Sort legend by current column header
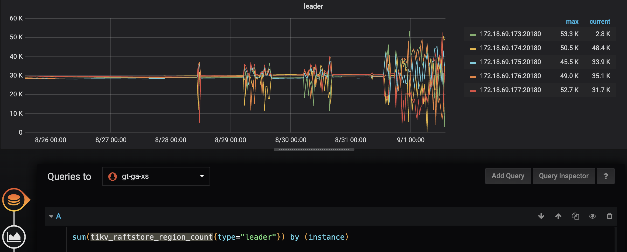The height and width of the screenshot is (252, 627). coord(600,22)
